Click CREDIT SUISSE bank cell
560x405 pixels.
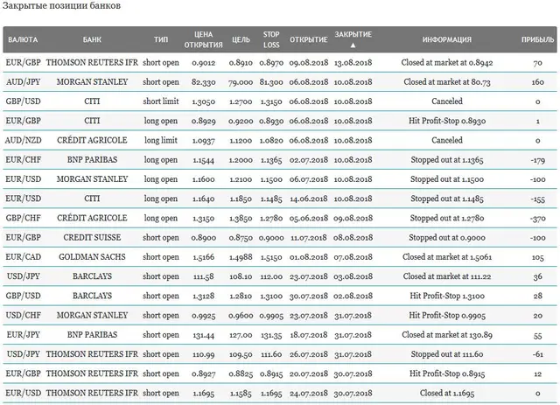(x=92, y=238)
